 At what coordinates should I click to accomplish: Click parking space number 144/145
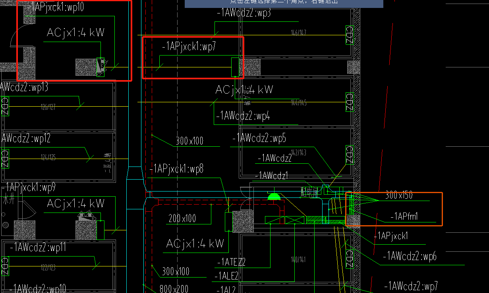click(299, 103)
